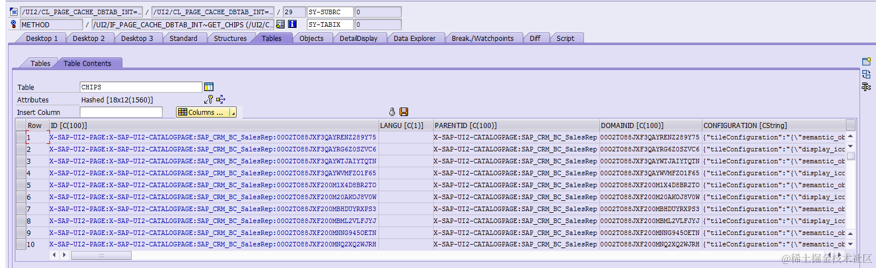
Task: Open the DetailDisplay tab
Action: [x=359, y=38]
